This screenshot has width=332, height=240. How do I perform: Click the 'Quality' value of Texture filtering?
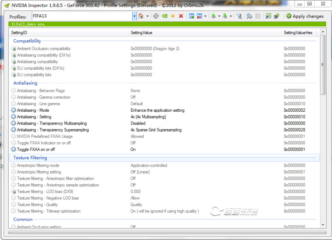click(x=136, y=205)
